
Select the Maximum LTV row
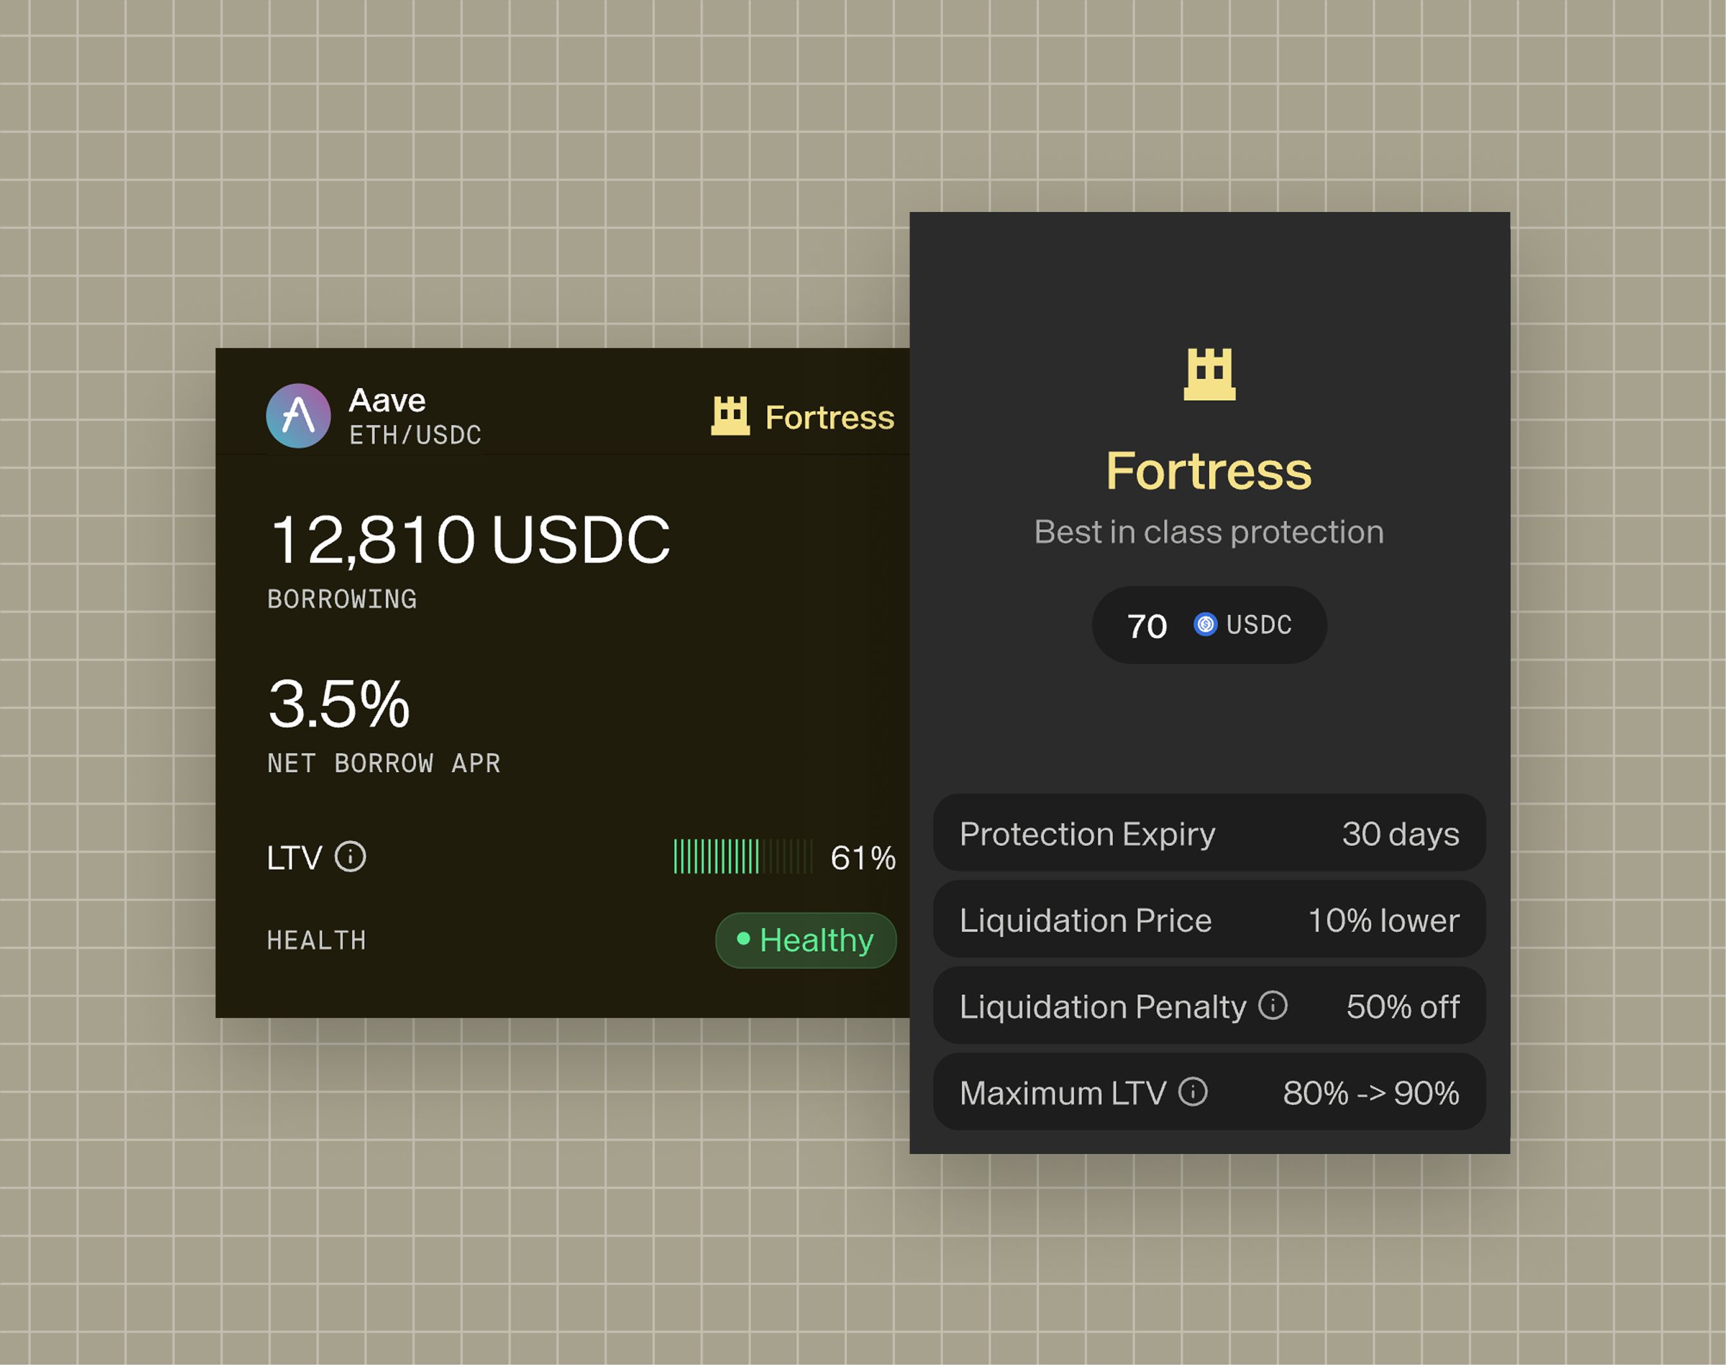point(1208,1093)
